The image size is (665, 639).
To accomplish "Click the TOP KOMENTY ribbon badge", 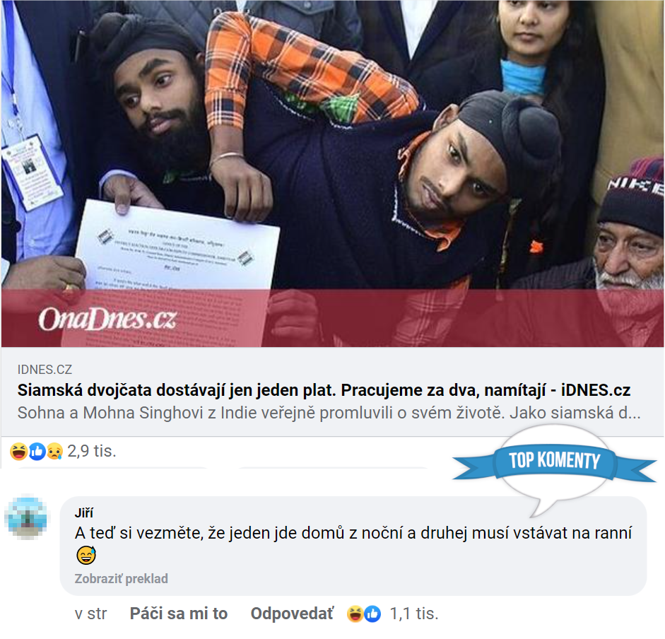I will pos(555,461).
